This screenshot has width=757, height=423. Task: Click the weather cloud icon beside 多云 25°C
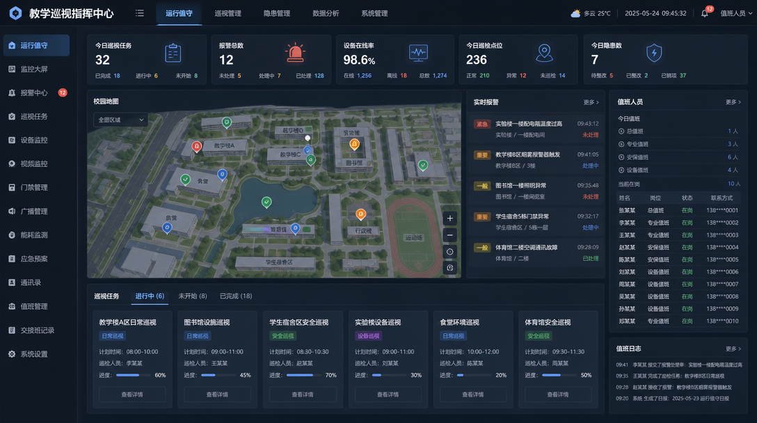click(x=575, y=13)
